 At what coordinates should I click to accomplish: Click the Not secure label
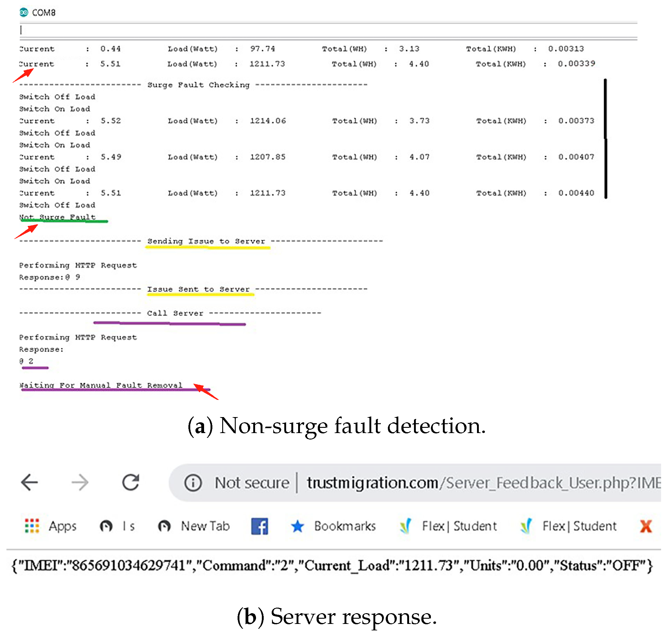pyautogui.click(x=252, y=482)
